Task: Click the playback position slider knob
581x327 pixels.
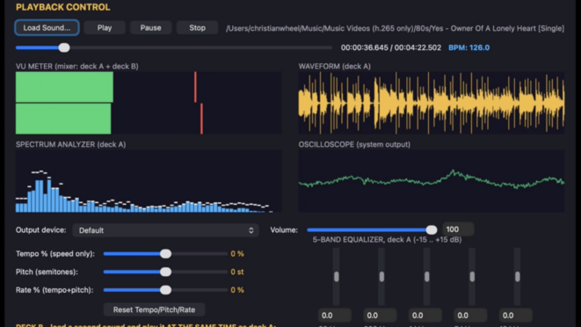Action: click(x=64, y=47)
